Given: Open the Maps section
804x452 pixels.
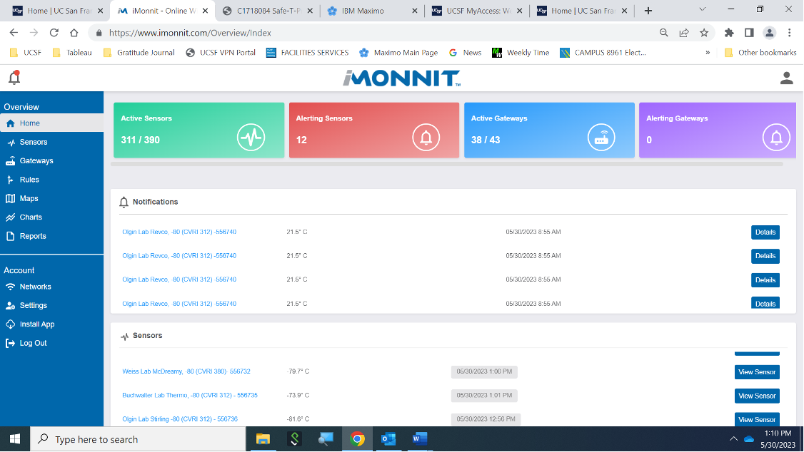Looking at the screenshot, I should click(x=31, y=198).
